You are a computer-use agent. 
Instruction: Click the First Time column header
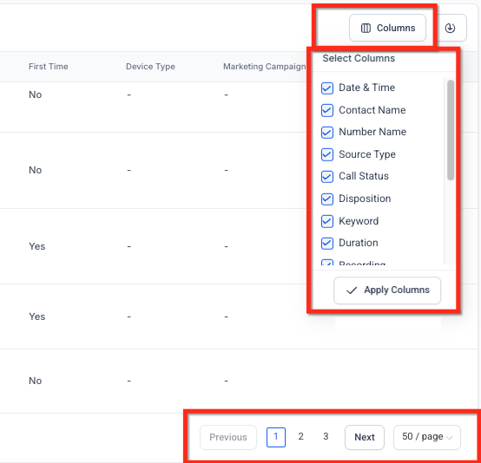[49, 67]
